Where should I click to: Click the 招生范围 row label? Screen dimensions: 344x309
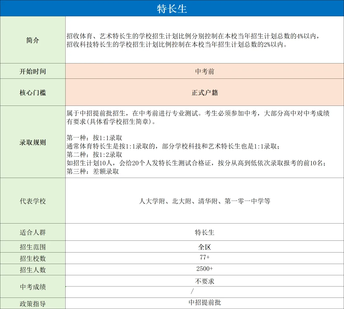(33, 246)
